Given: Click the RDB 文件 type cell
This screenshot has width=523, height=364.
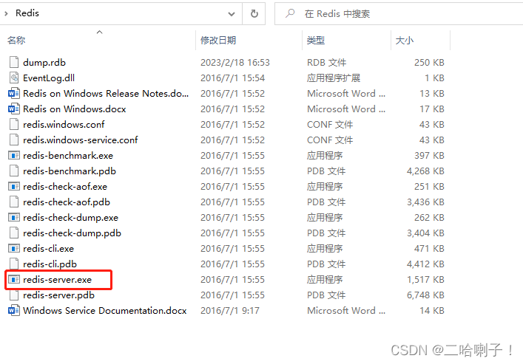Looking at the screenshot, I should [326, 62].
